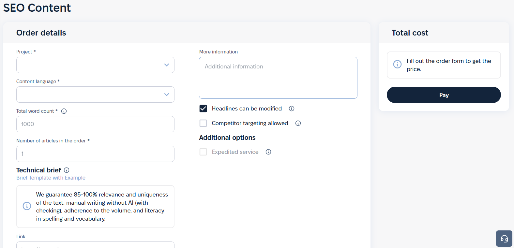Click the Expedited service info icon
This screenshot has width=514, height=248.
tap(268, 152)
